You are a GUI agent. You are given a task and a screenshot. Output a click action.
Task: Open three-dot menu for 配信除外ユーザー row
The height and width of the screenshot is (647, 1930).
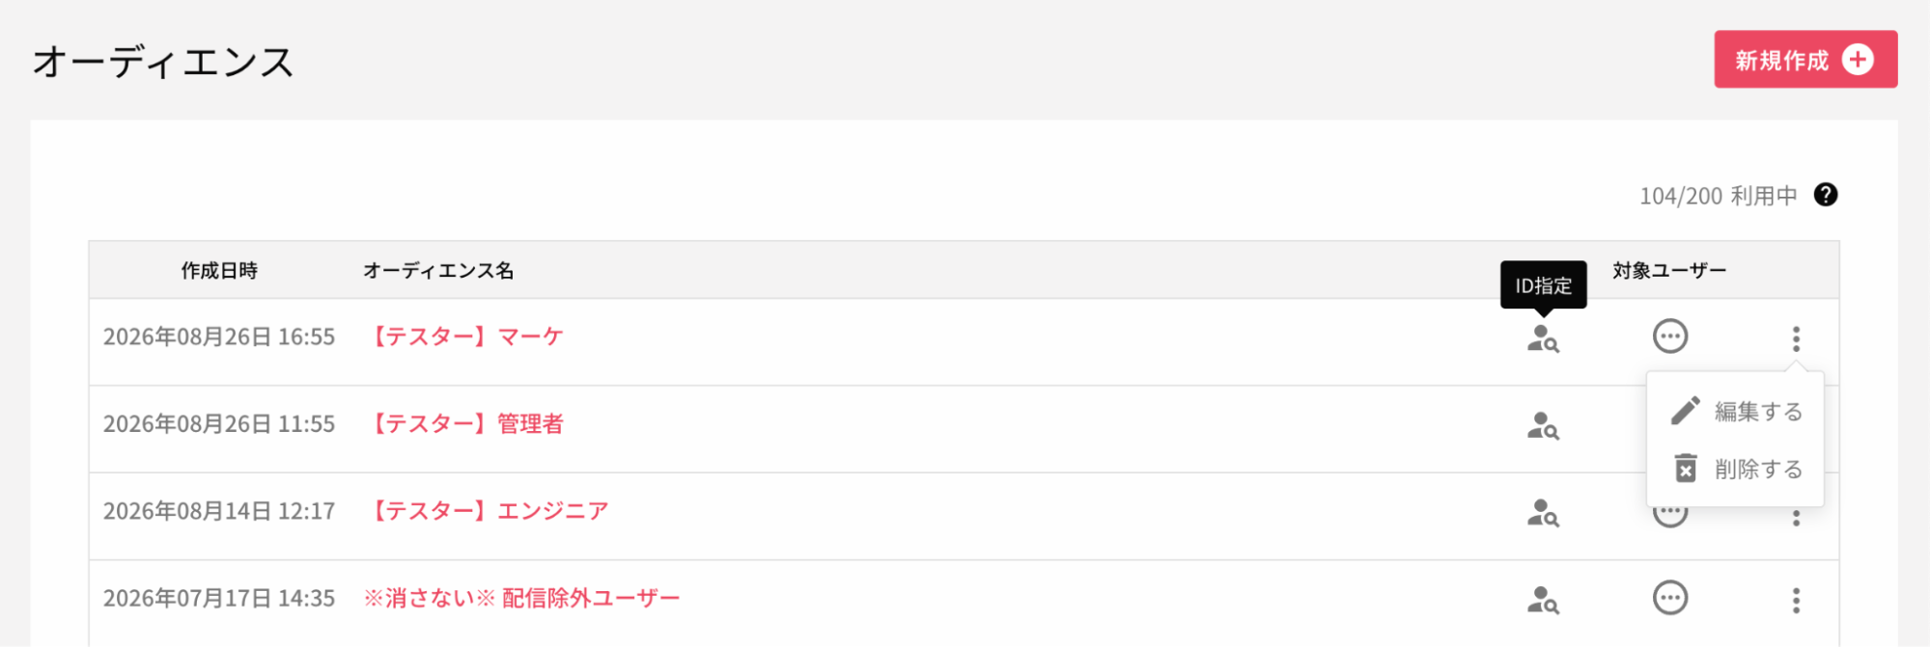click(1796, 601)
